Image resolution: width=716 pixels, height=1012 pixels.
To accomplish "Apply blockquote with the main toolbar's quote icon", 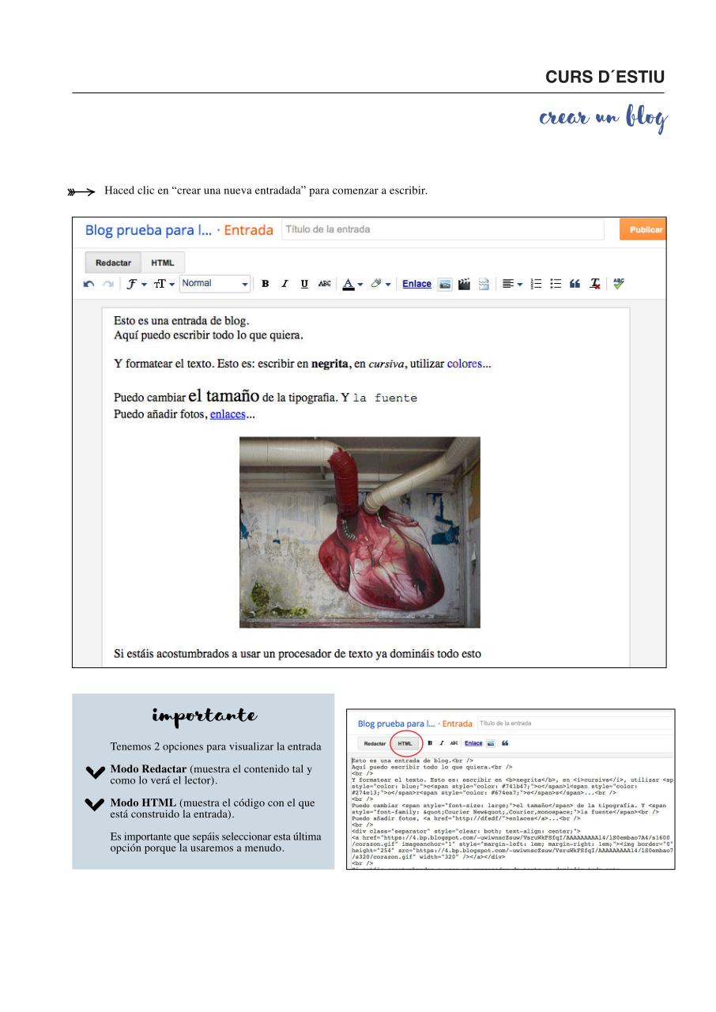I will tap(575, 284).
